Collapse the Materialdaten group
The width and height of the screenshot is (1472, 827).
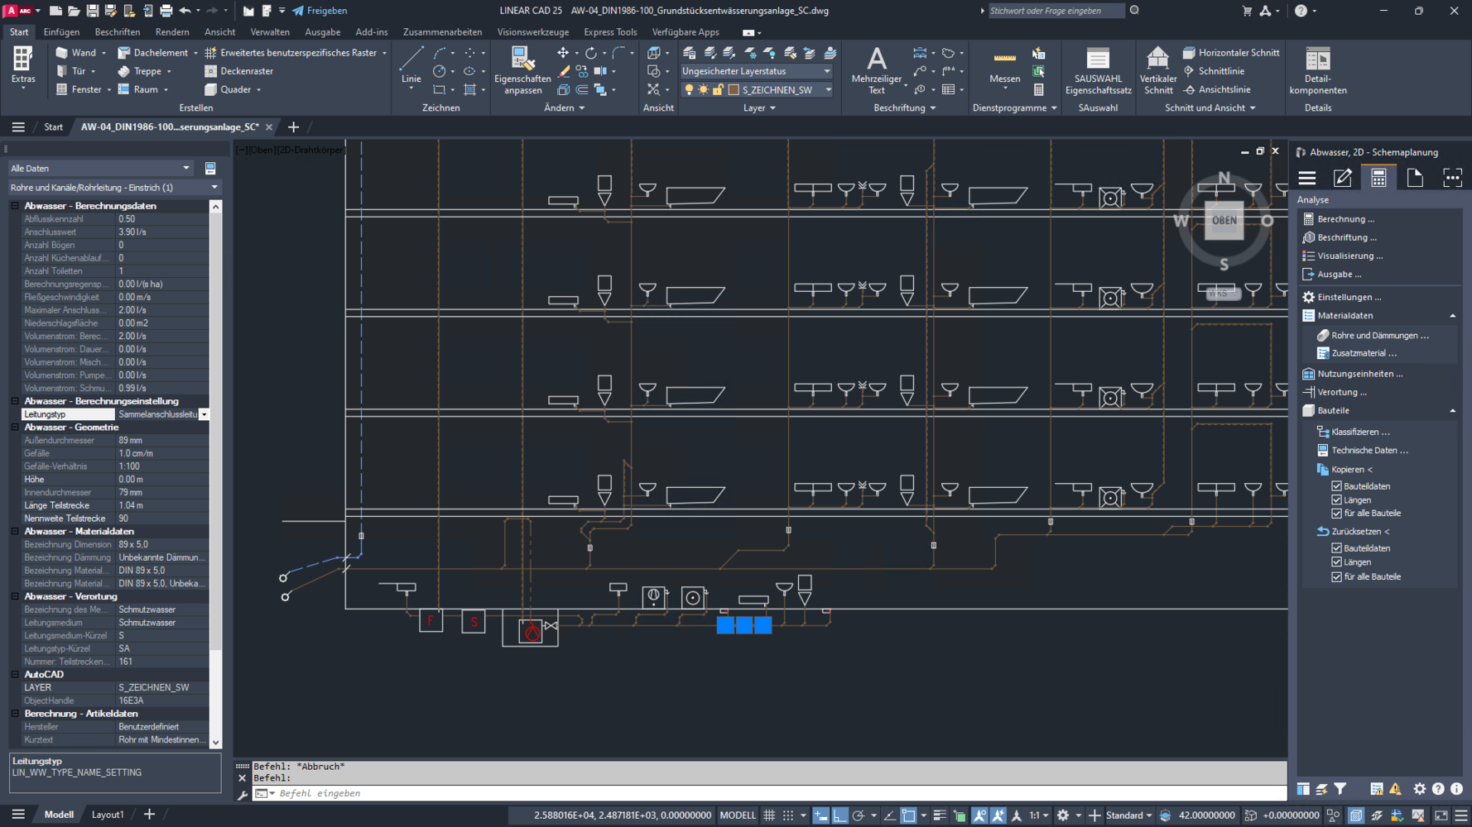pyautogui.click(x=1452, y=316)
